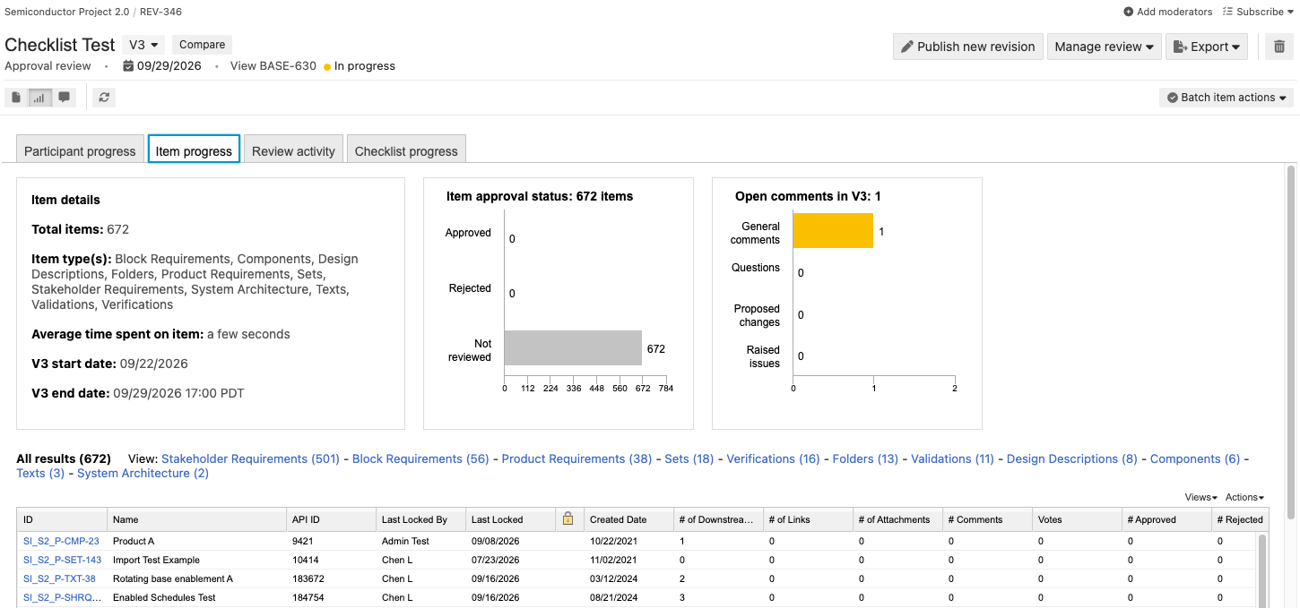Filter by Stakeholder Requirements (501)
Screen dimensions: 1300x608
click(250, 458)
